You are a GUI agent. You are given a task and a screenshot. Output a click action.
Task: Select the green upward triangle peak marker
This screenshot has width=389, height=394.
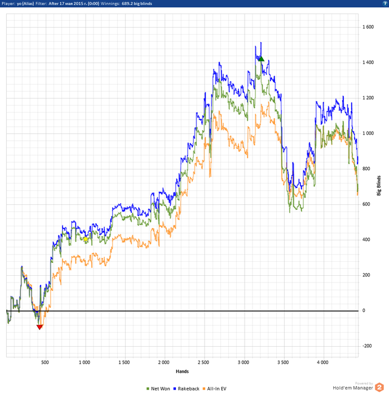click(x=261, y=59)
